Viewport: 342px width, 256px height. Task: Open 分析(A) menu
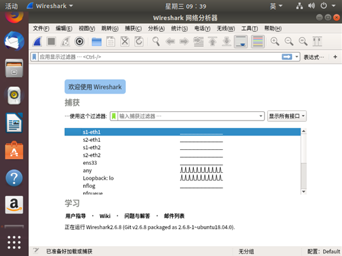click(156, 28)
